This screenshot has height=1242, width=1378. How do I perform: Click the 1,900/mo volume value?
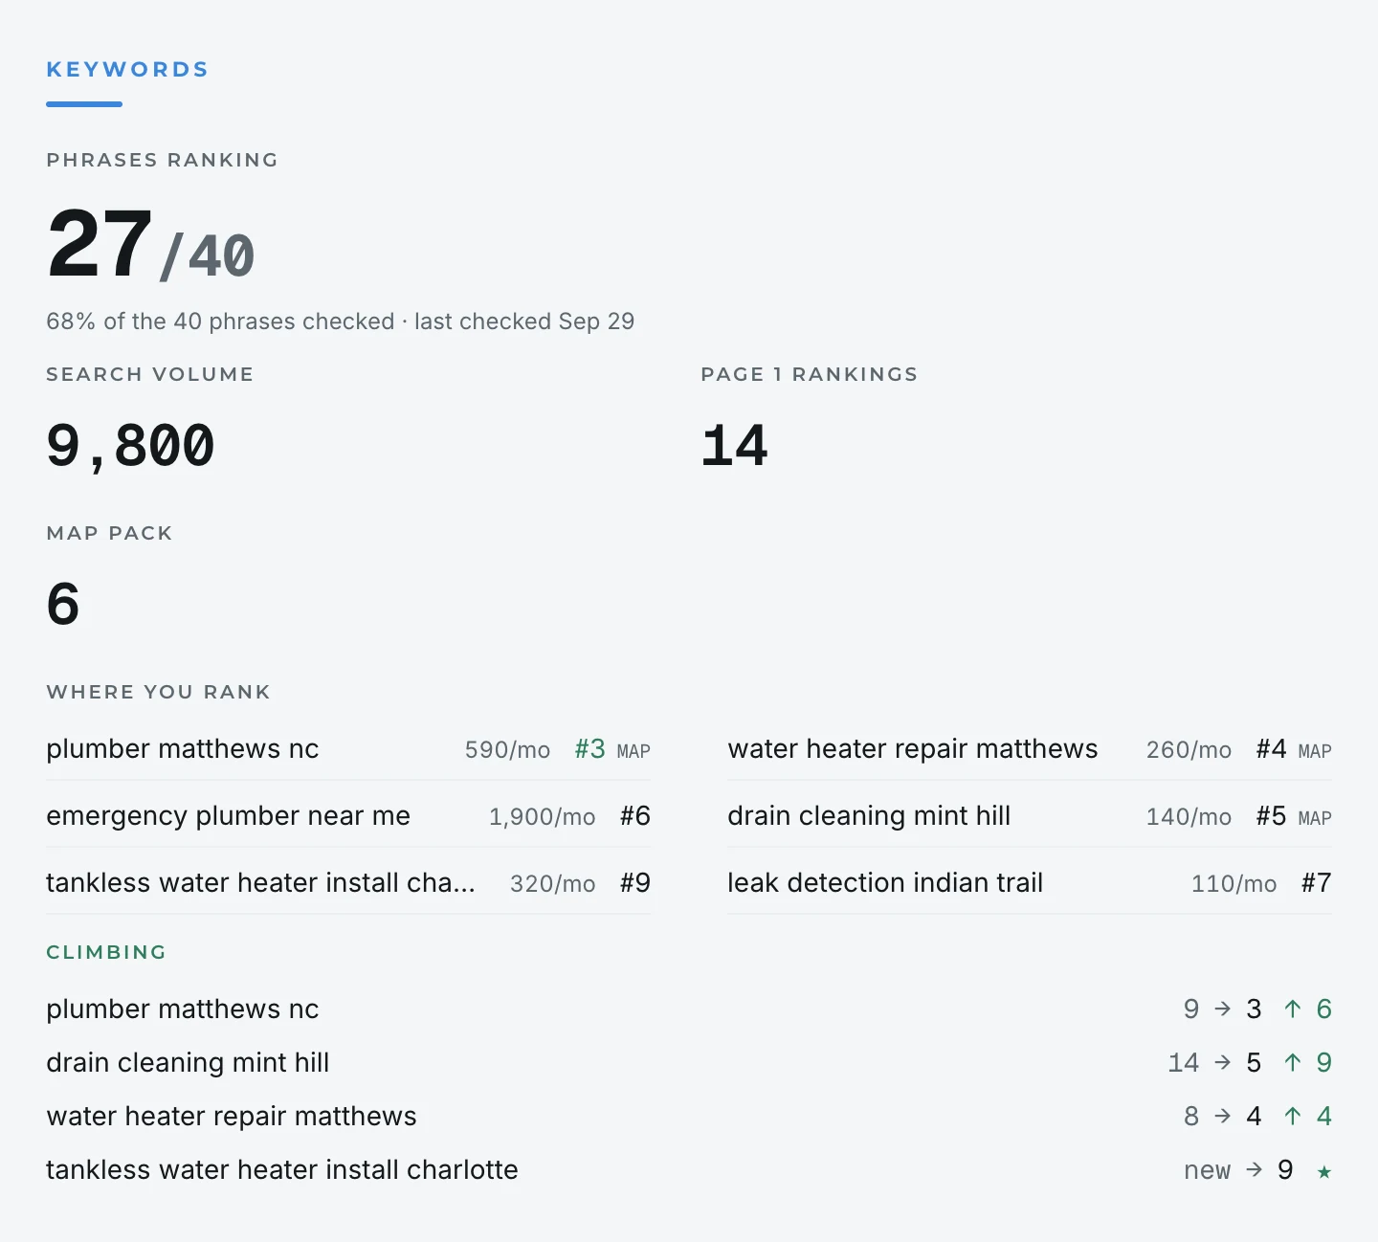pos(542,817)
